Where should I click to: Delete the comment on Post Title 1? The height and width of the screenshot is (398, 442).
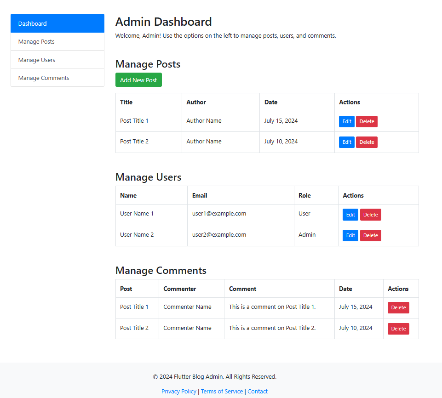(x=398, y=307)
